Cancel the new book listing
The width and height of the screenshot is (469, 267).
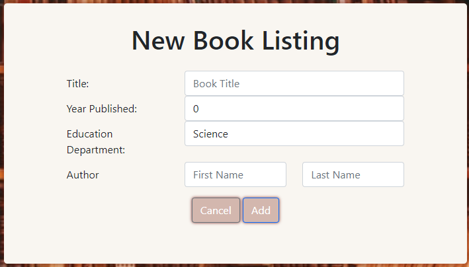click(x=216, y=210)
